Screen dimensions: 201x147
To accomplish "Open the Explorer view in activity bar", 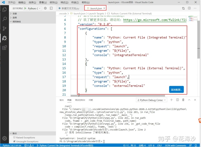I will 4,9.
